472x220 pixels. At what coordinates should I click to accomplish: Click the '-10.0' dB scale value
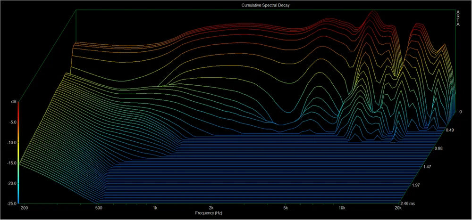[11, 143]
